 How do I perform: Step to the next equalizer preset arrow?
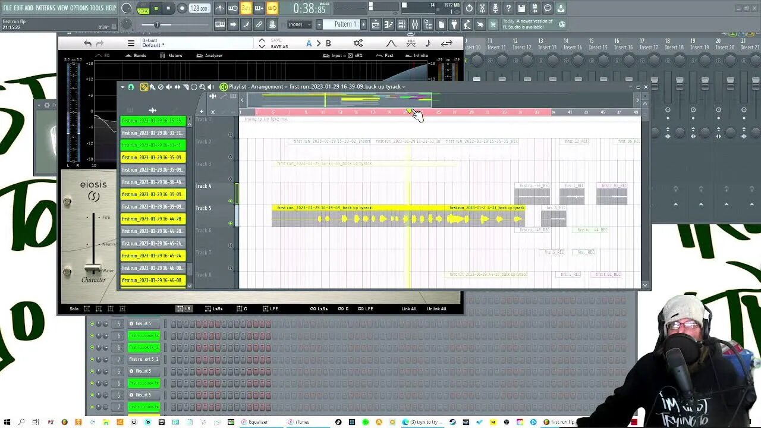pyautogui.click(x=262, y=46)
